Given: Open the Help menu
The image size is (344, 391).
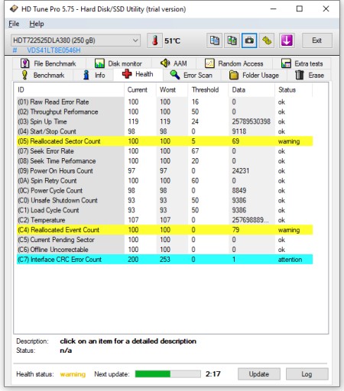Looking at the screenshot, I should pyautogui.click(x=37, y=24).
